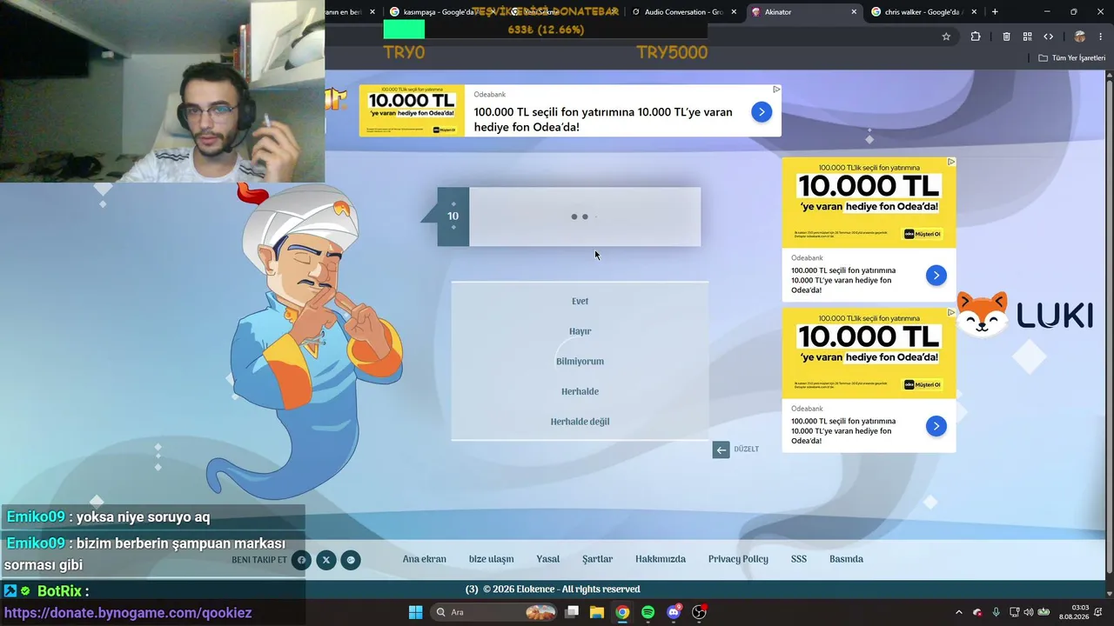
Task: Open File Explorer from the taskbar
Action: pos(597,612)
